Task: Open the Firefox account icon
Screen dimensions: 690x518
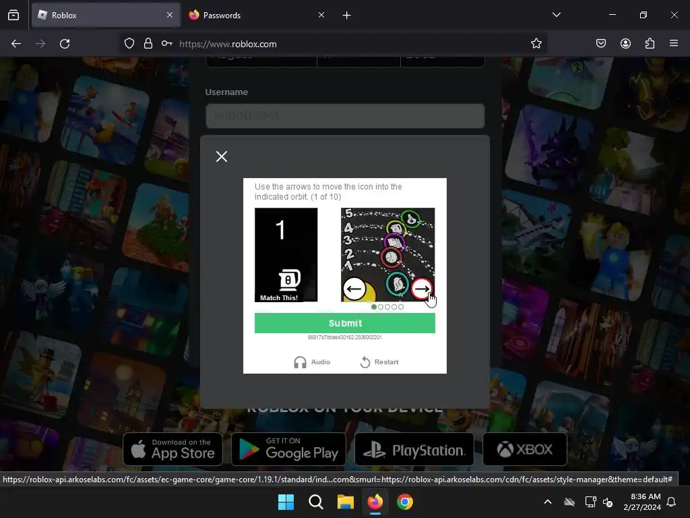Action: [625, 44]
